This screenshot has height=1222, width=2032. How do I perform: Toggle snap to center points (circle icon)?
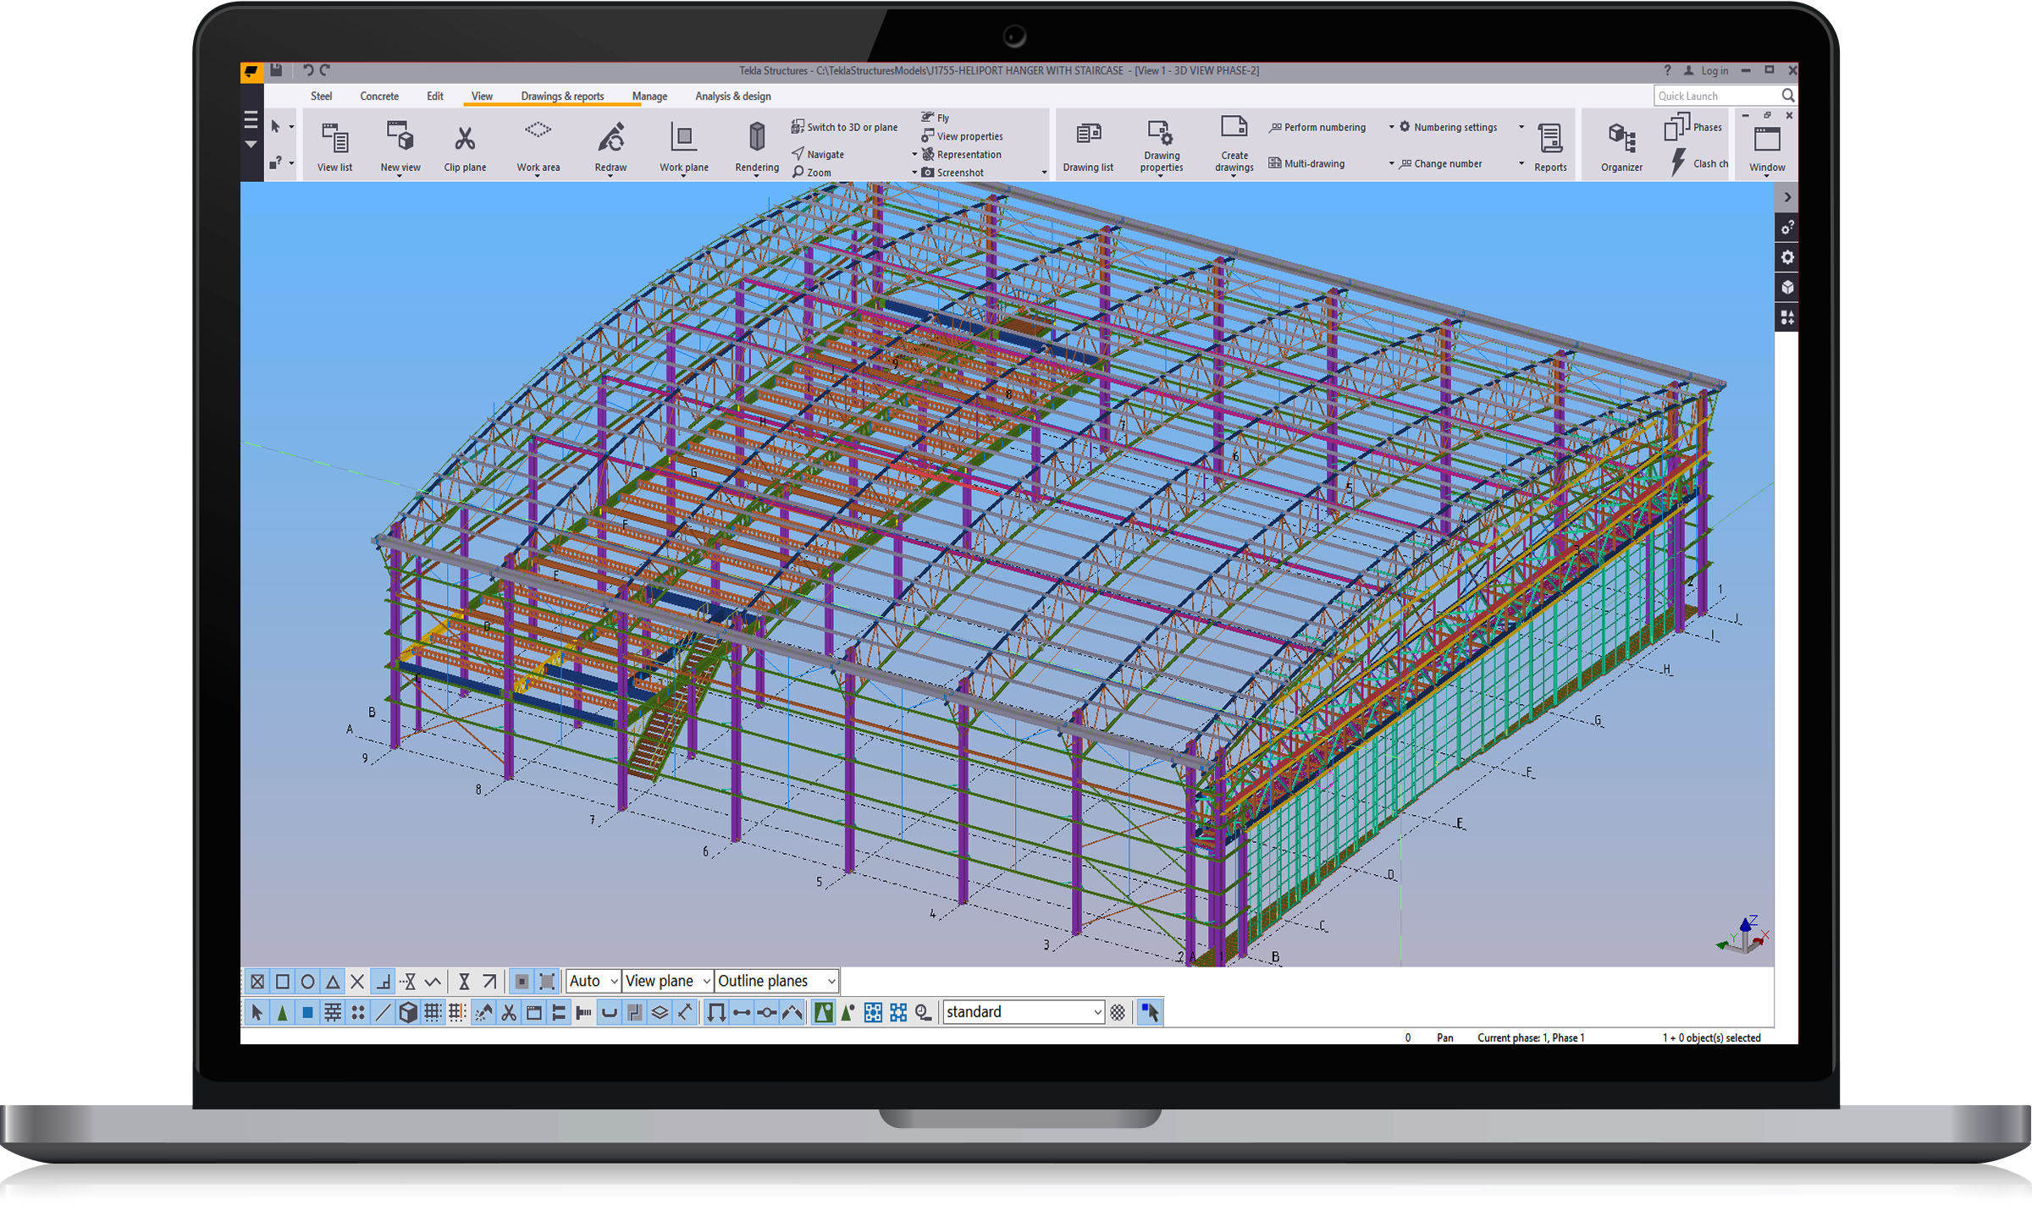click(x=308, y=982)
